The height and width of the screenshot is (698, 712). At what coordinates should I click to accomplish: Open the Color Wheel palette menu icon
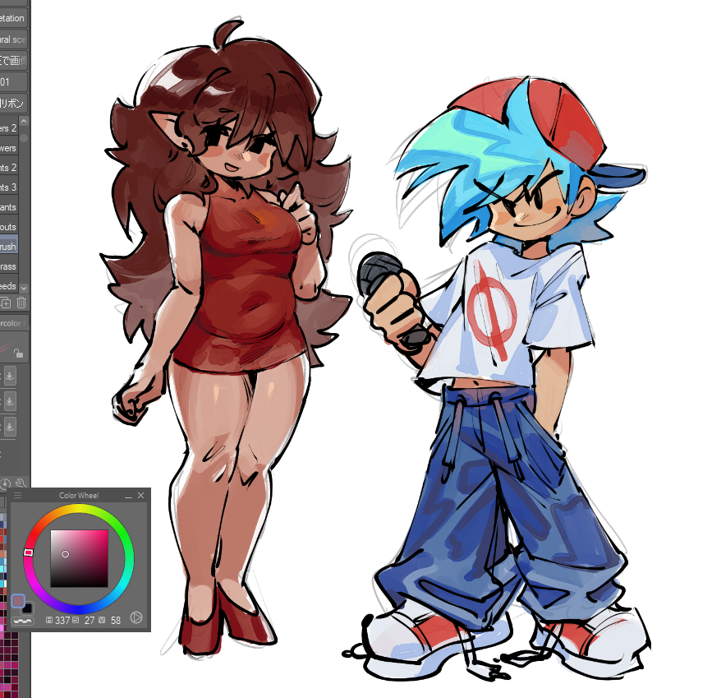pos(18,495)
